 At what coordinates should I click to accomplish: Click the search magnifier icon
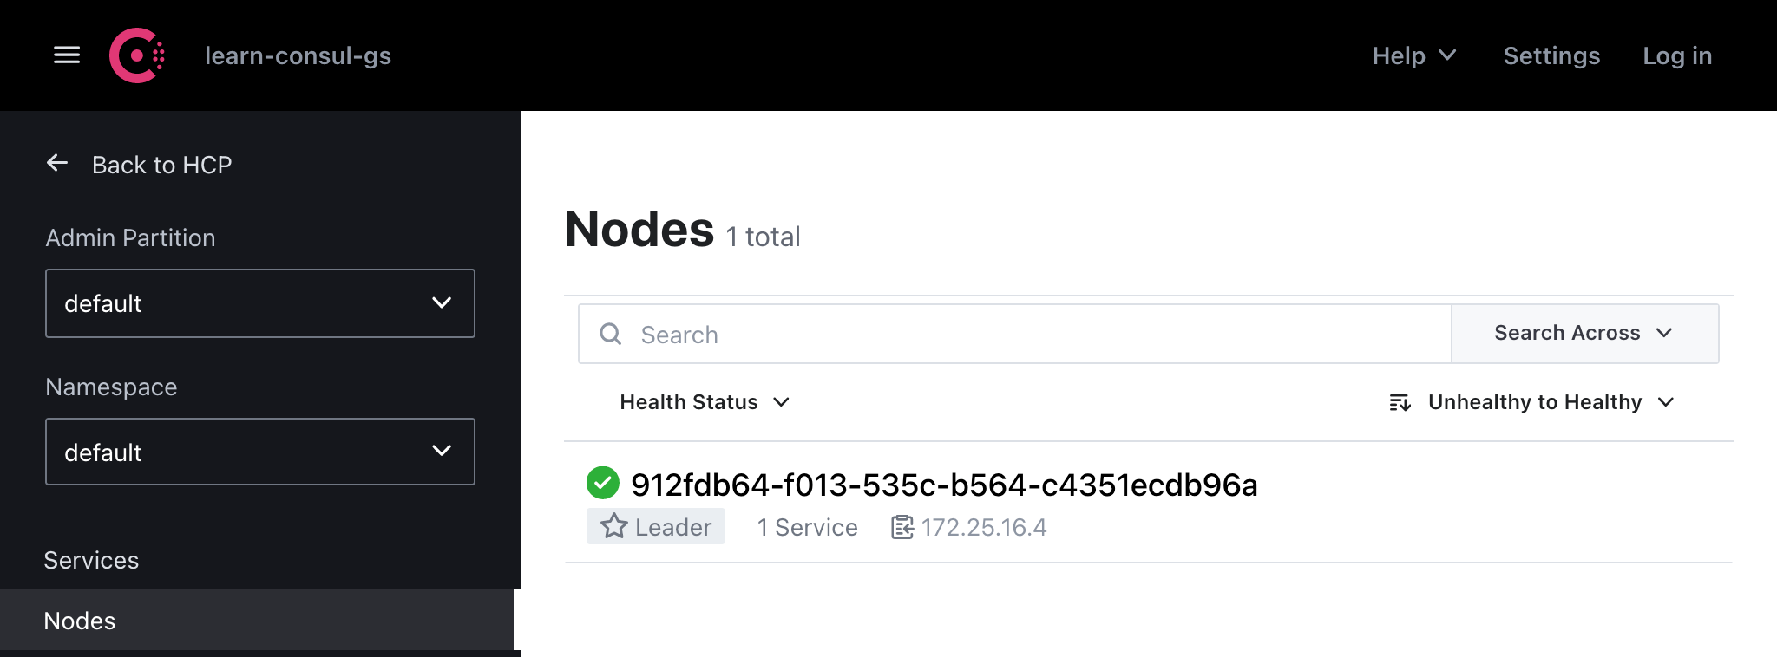click(611, 334)
